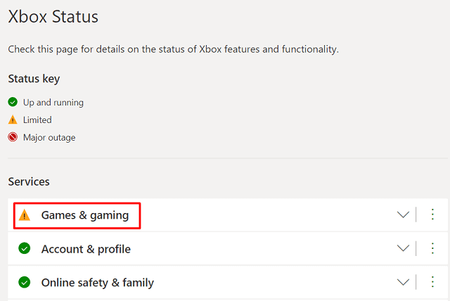Expand the Online safety & family chevron

[x=403, y=282]
